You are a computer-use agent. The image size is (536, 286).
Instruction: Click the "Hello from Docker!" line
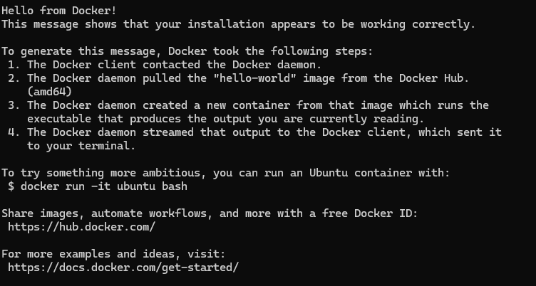59,11
